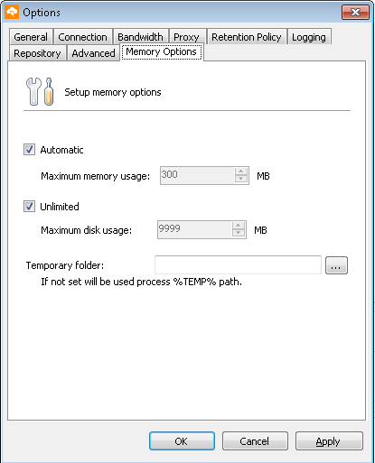This screenshot has width=375, height=463.
Task: Confirm settings with the OK button
Action: 182,441
